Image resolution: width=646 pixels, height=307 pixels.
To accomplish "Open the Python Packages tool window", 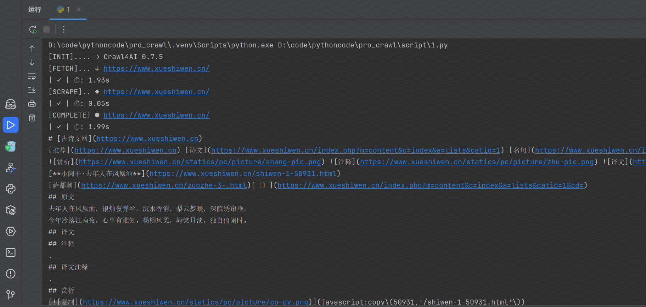I will [11, 210].
